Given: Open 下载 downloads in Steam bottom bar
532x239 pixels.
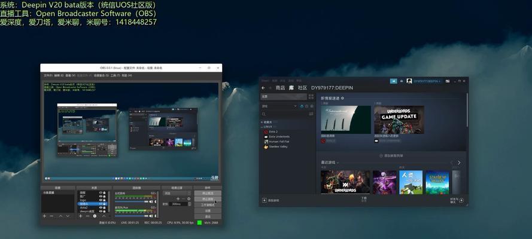Looking at the screenshot, I should point(364,200).
